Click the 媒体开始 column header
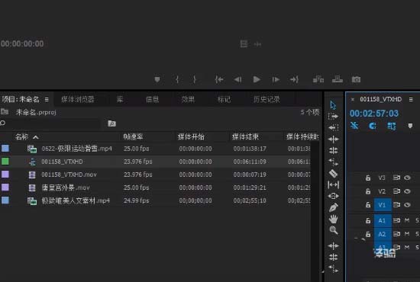The image size is (420, 282). click(191, 137)
